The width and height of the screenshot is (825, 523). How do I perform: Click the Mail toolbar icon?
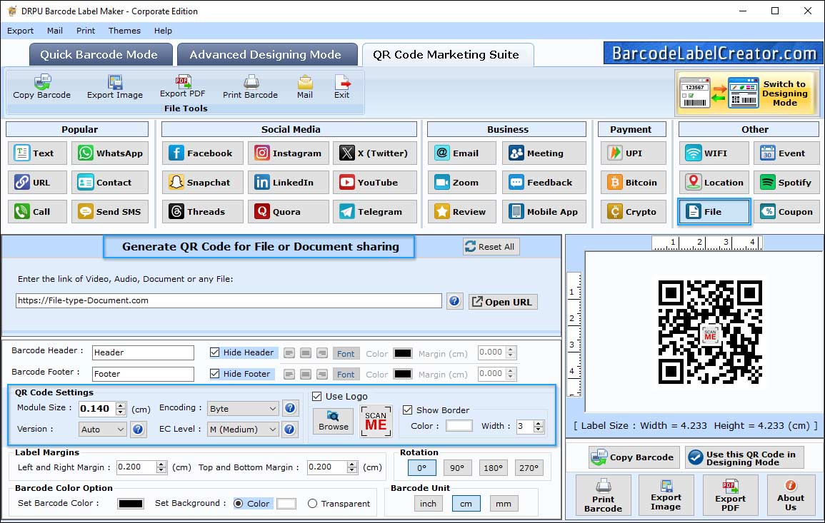pyautogui.click(x=304, y=87)
